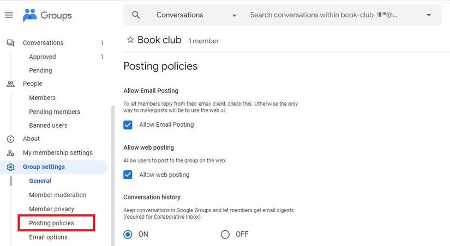Uncheck the Allow Email Posting checkbox
The width and height of the screenshot is (450, 246).
[x=128, y=125]
